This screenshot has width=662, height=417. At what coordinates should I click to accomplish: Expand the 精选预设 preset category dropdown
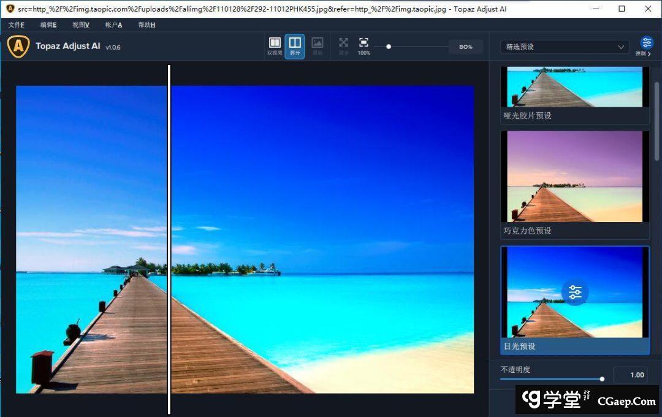pos(564,47)
